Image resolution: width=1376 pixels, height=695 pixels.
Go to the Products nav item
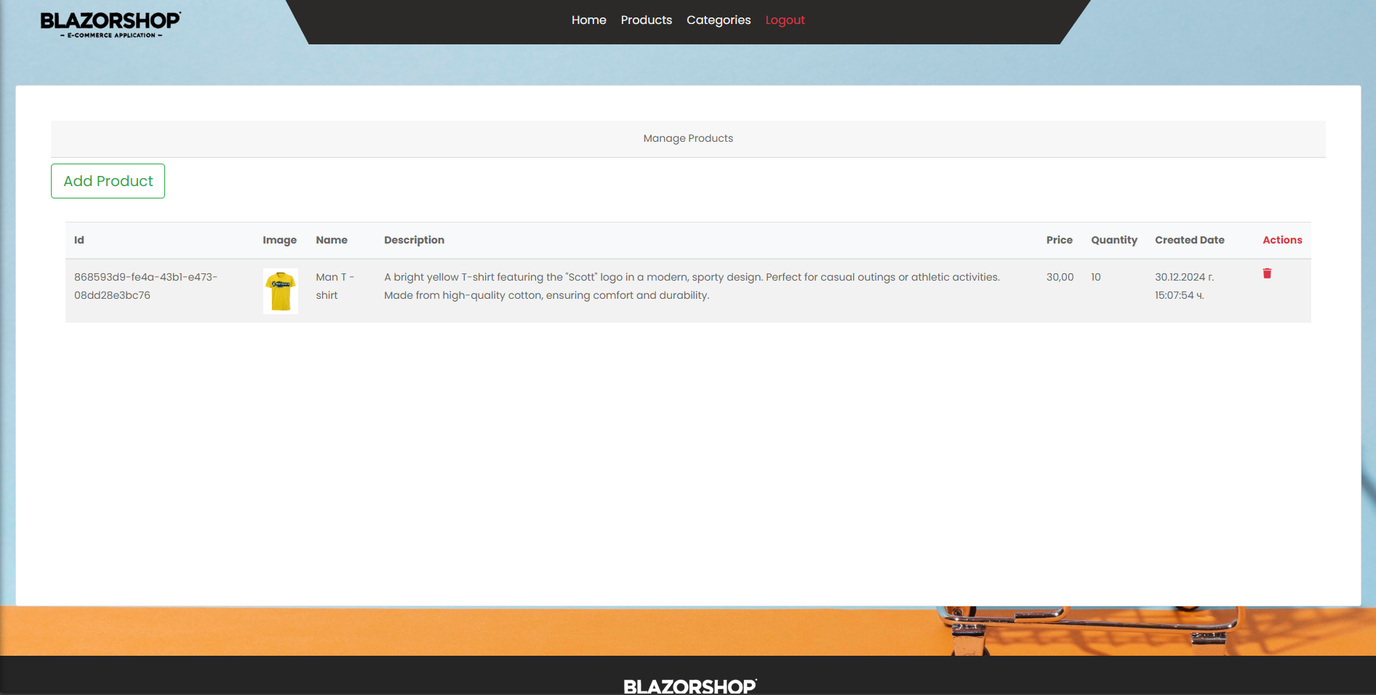646,20
